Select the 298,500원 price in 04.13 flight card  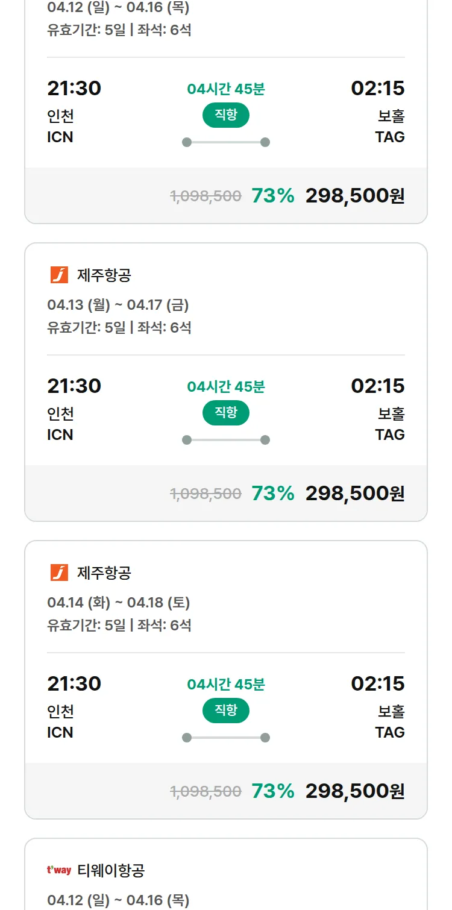point(355,494)
